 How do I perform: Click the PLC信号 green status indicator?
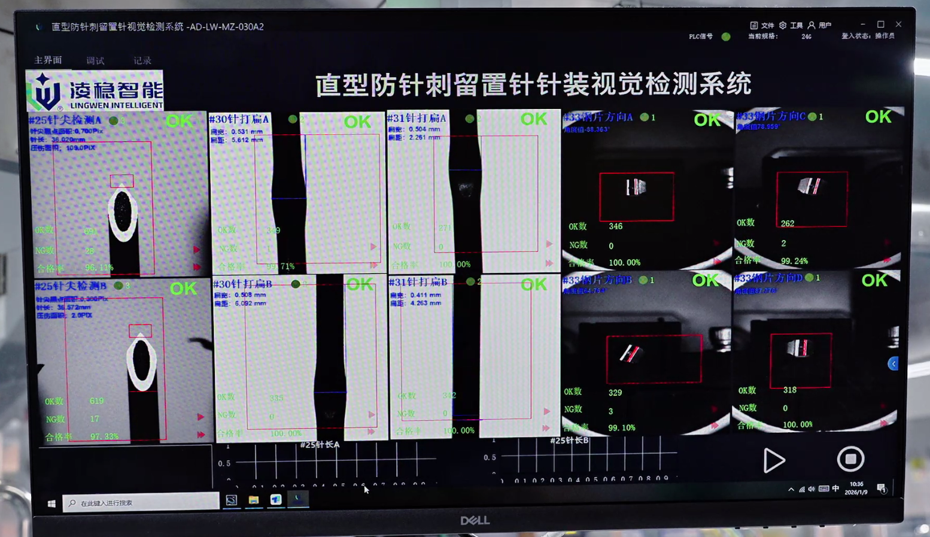tap(726, 37)
